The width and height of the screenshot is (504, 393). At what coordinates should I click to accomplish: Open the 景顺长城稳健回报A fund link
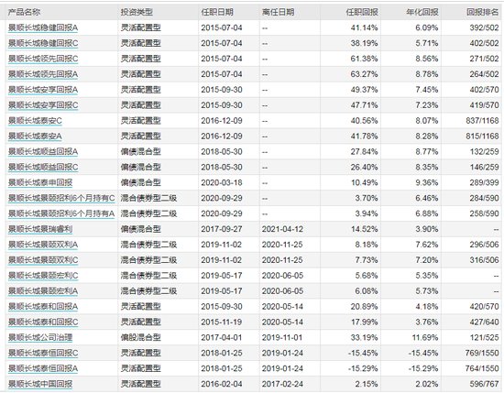pyautogui.click(x=43, y=28)
